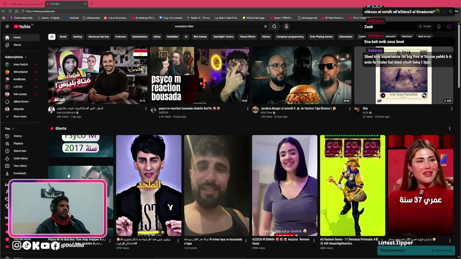This screenshot has height=259, width=461.
Task: Select the Marketplier chip
Action: (173, 37)
